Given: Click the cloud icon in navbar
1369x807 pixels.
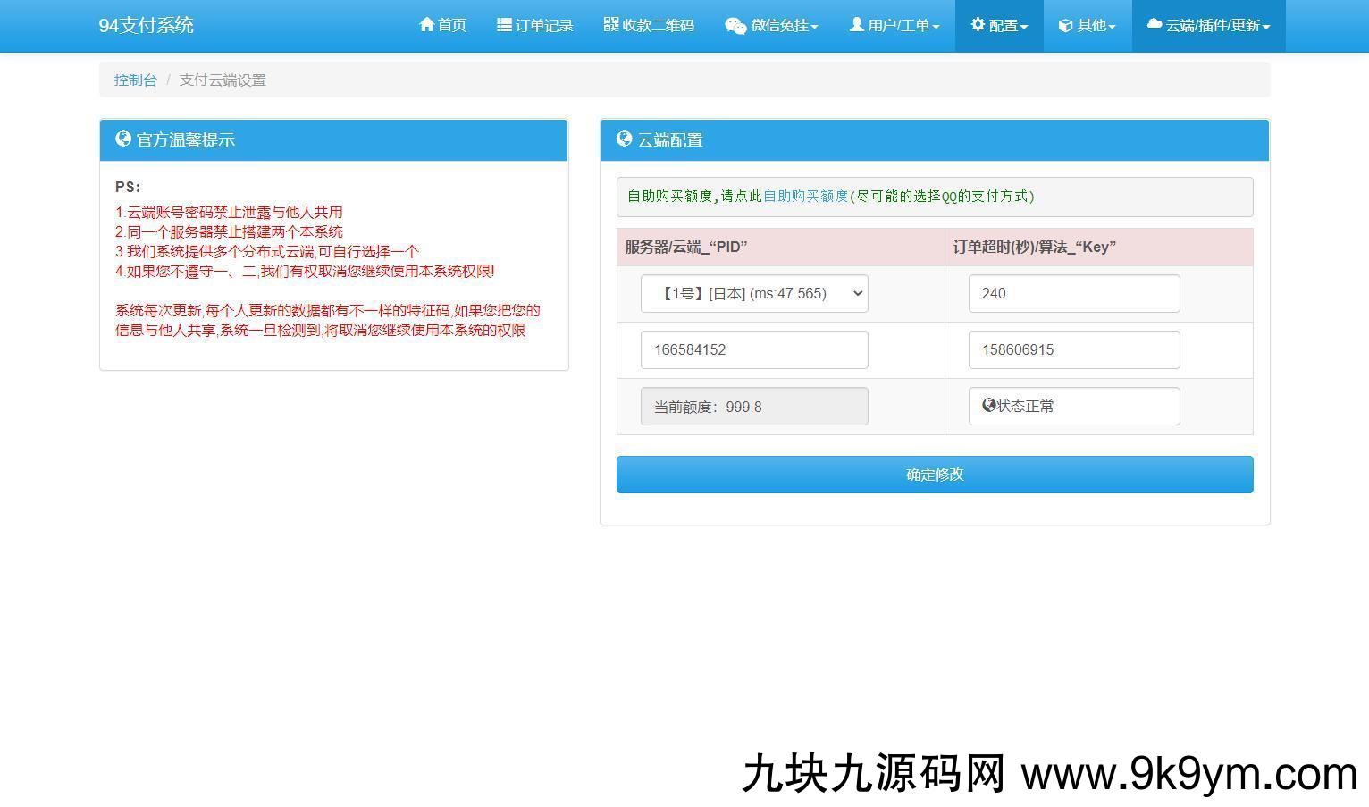Looking at the screenshot, I should [1155, 25].
